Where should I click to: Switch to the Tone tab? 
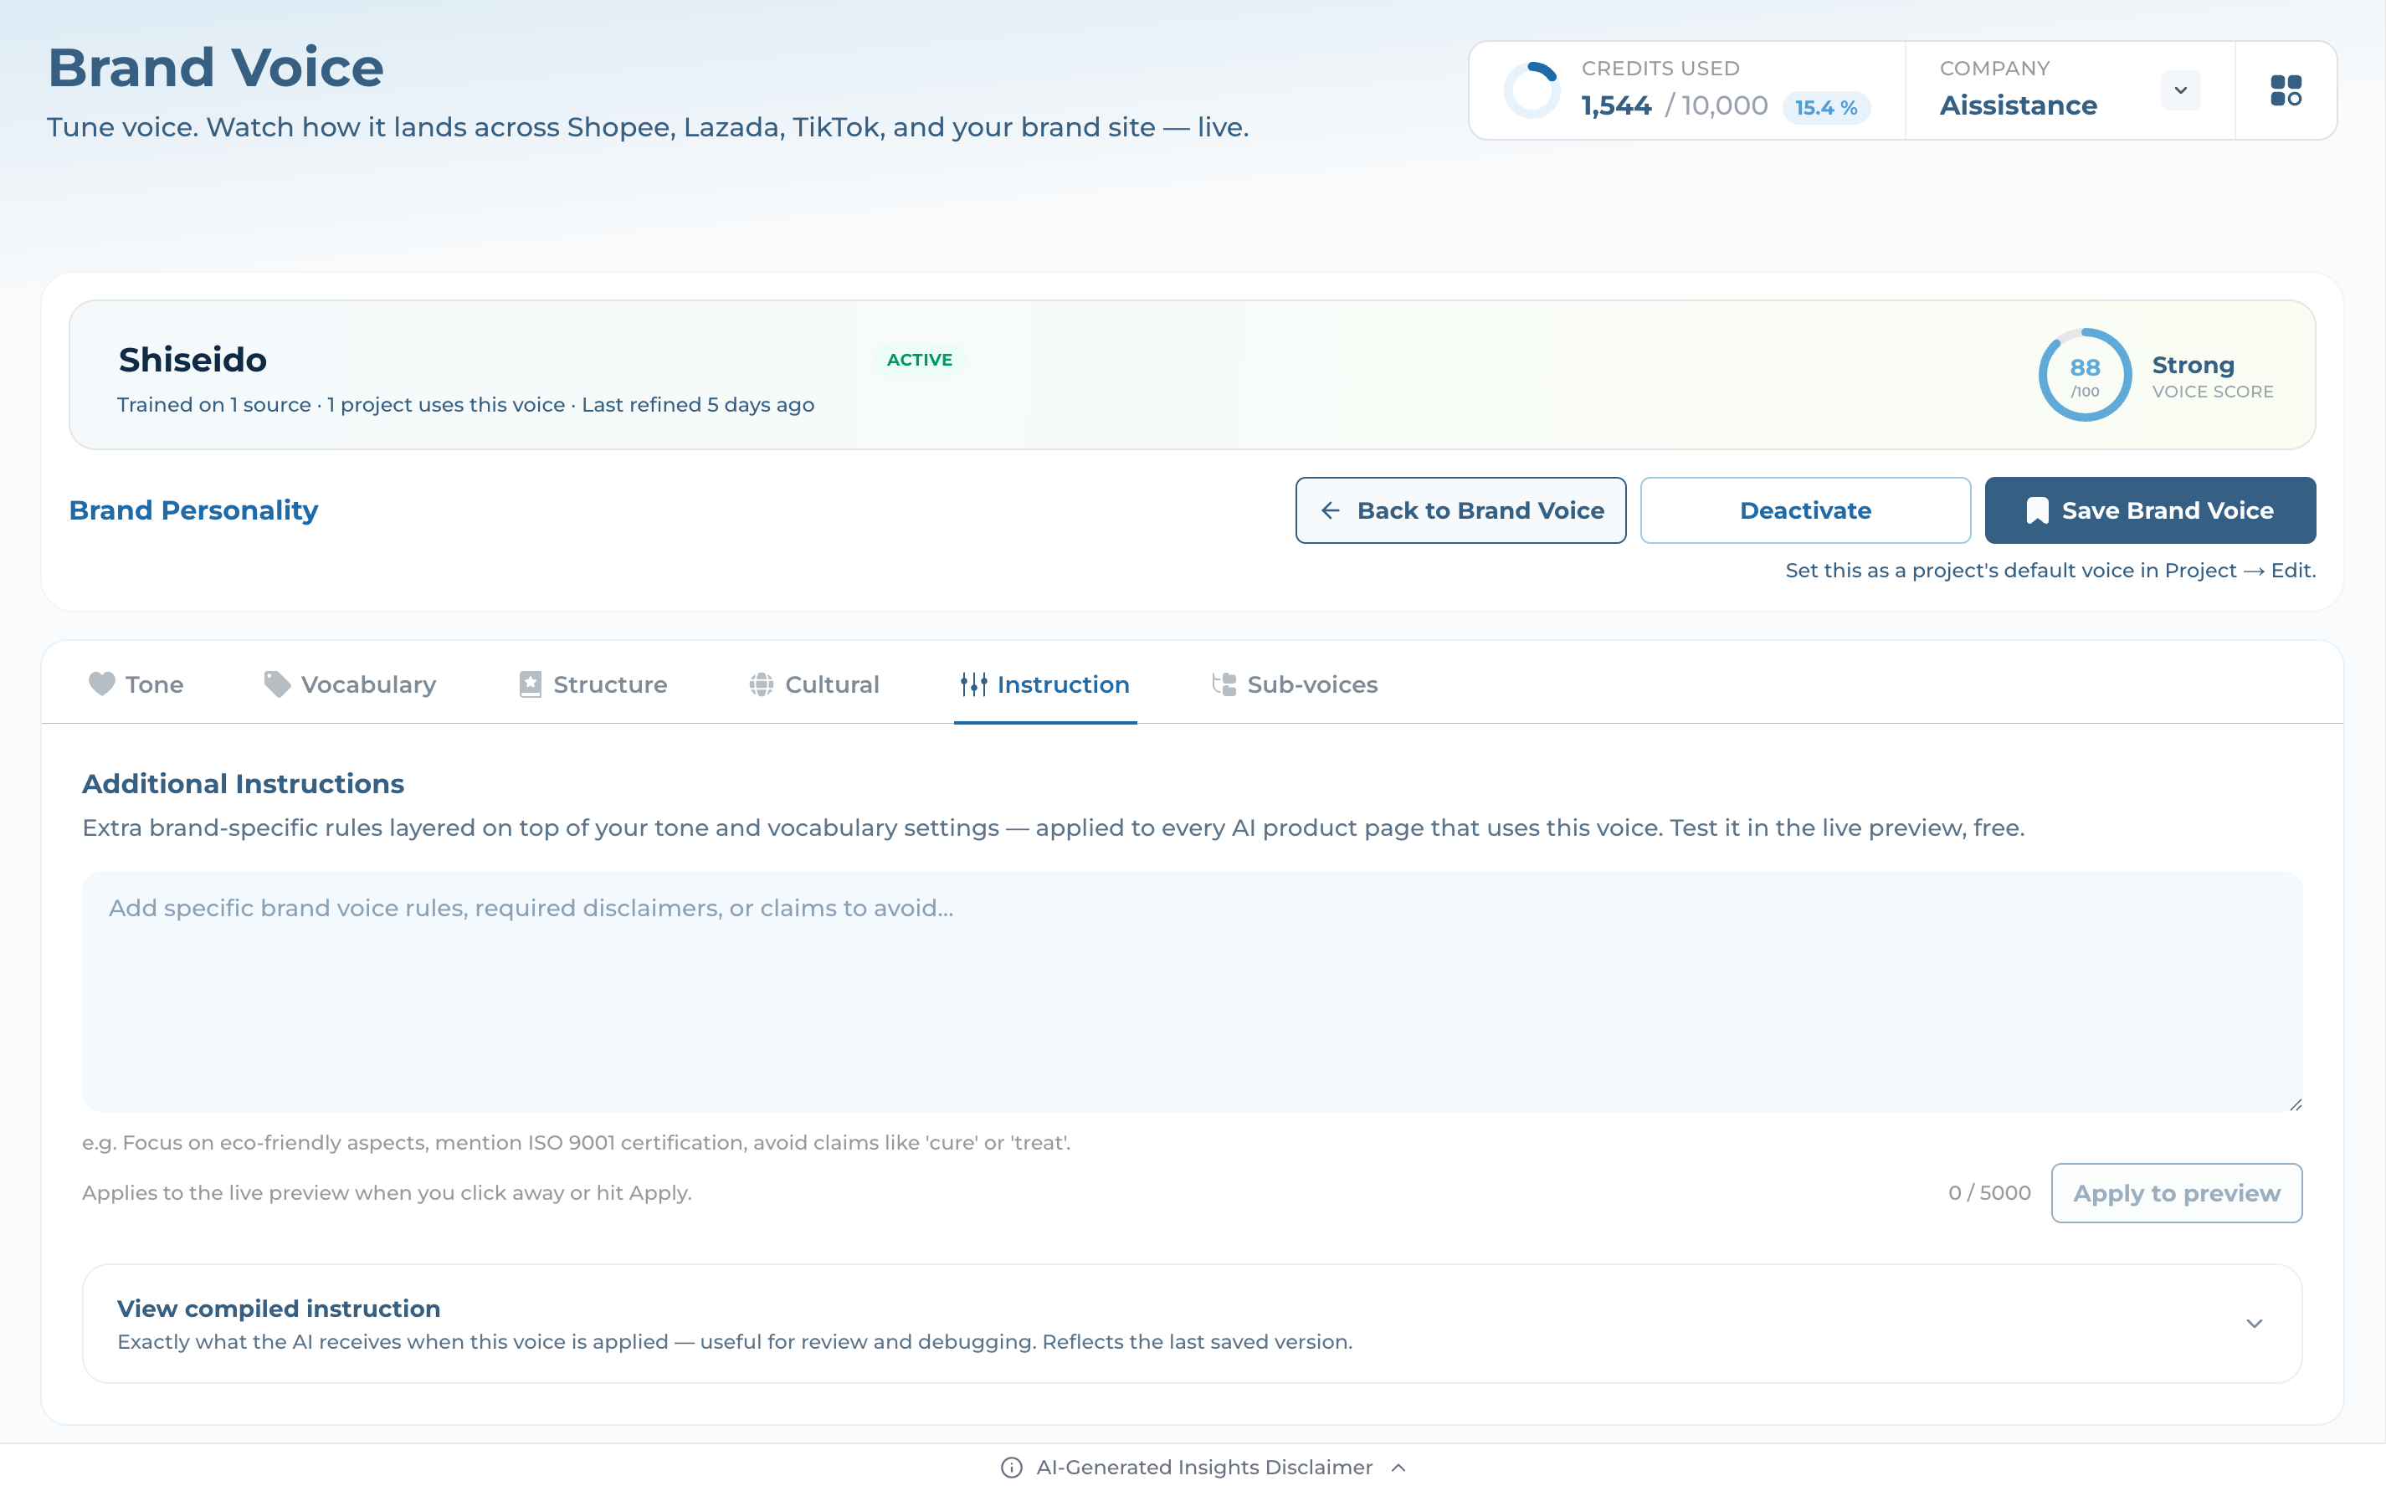[136, 684]
